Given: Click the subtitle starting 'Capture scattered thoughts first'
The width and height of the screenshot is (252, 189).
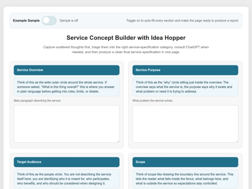Looking at the screenshot, I should [x=126, y=49].
